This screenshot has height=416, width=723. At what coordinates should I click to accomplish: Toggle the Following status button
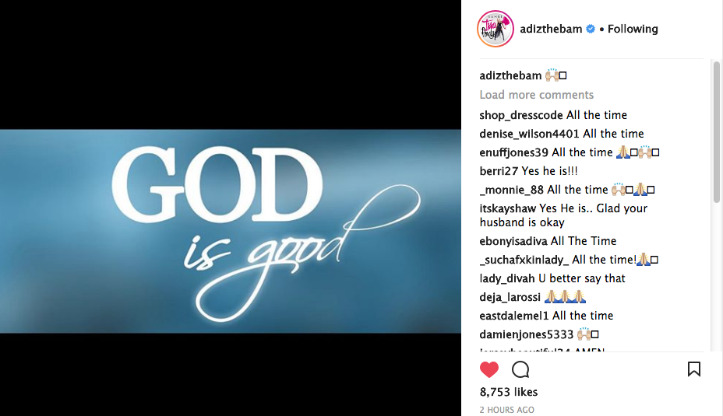pyautogui.click(x=633, y=29)
